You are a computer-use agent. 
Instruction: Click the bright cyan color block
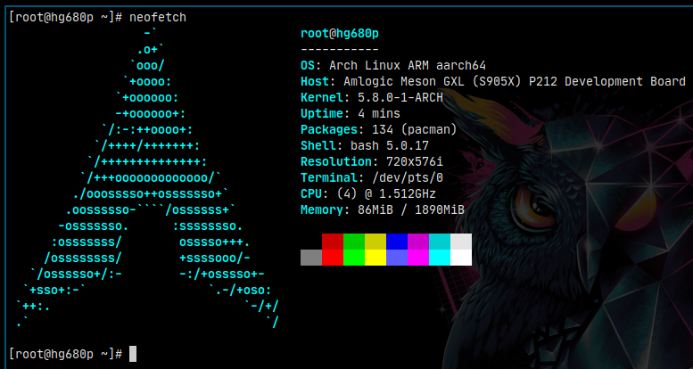click(440, 258)
